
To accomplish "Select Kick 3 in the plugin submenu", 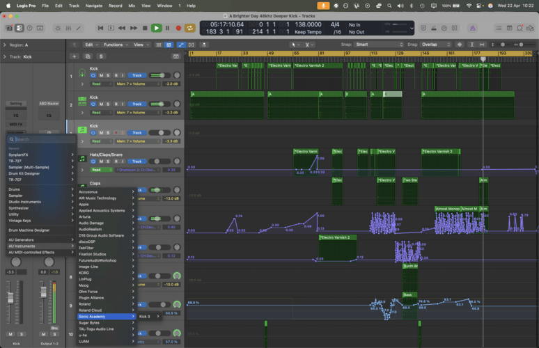I will pos(145,317).
